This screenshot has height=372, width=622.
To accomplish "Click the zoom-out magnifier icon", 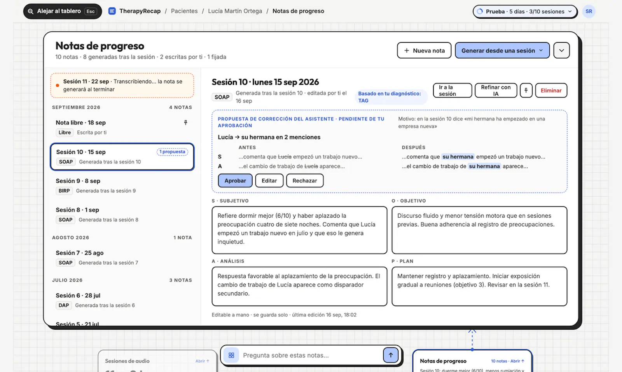I will (30, 11).
